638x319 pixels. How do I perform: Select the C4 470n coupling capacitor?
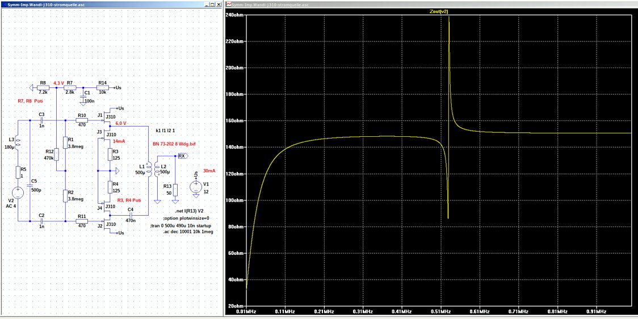pos(131,216)
